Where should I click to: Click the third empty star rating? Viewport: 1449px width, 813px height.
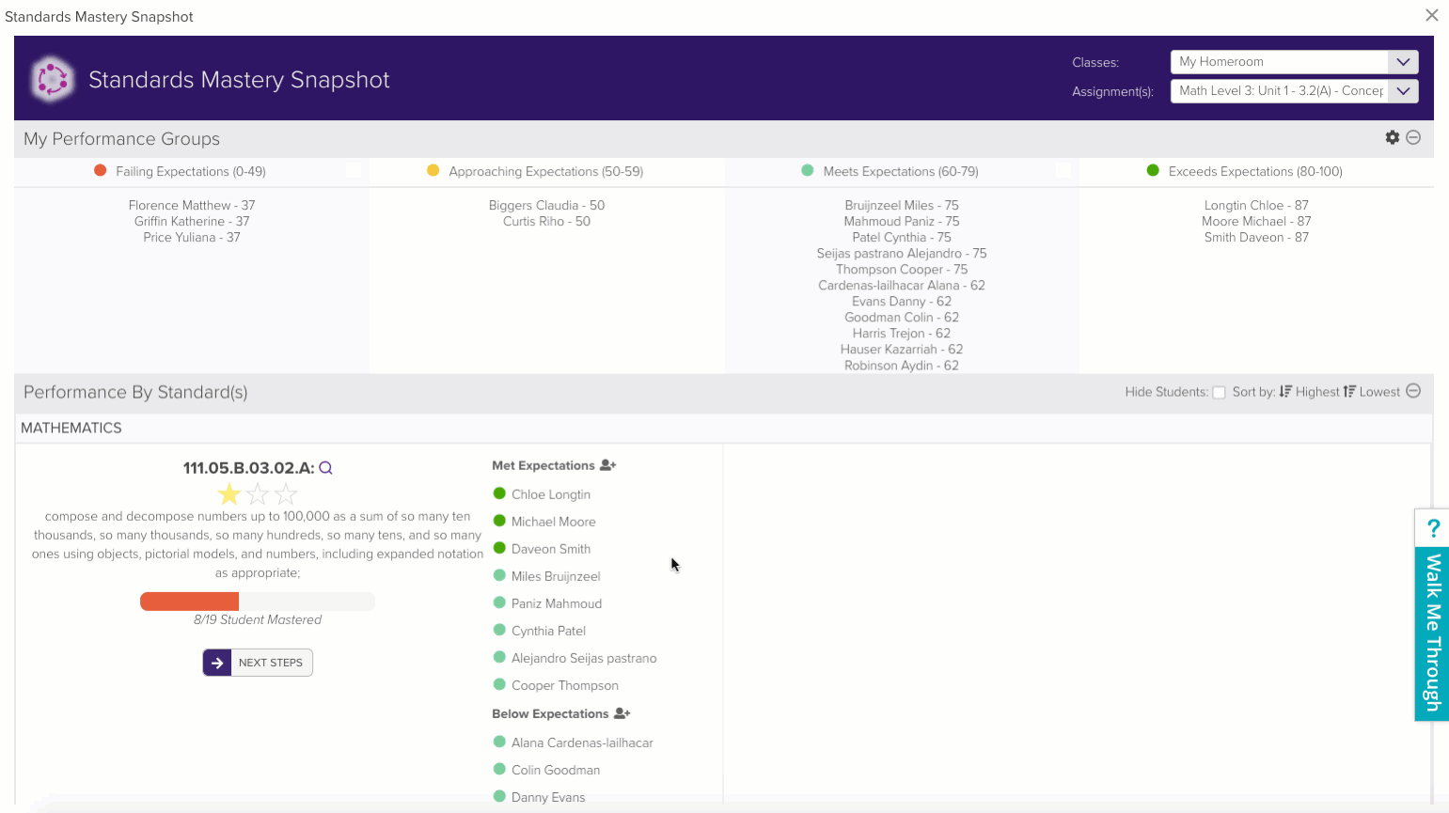(x=286, y=494)
